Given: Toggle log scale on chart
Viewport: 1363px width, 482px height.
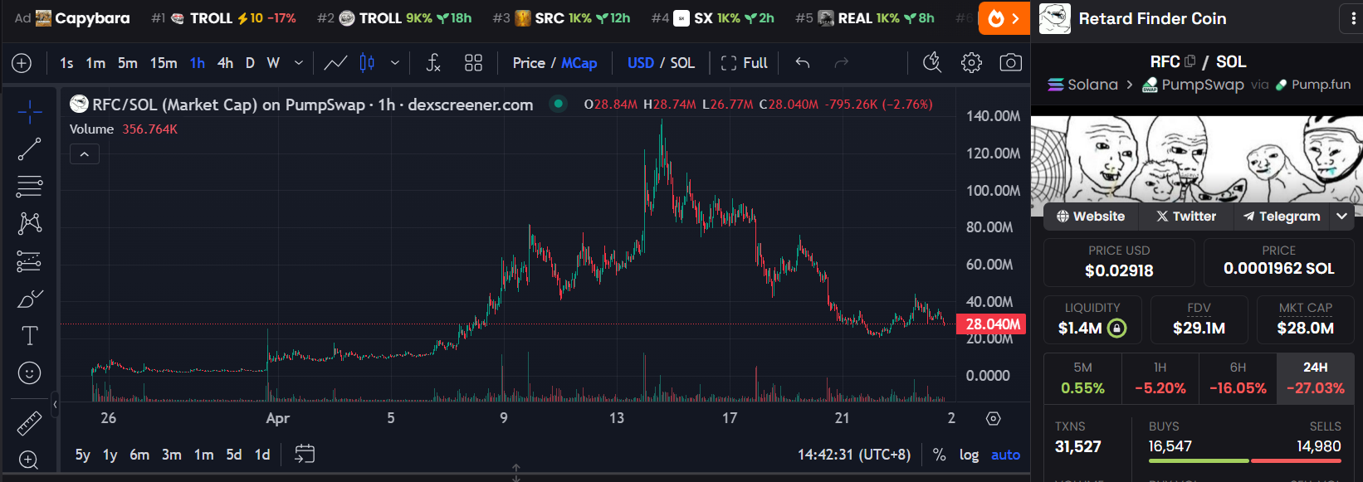Looking at the screenshot, I should click(969, 455).
